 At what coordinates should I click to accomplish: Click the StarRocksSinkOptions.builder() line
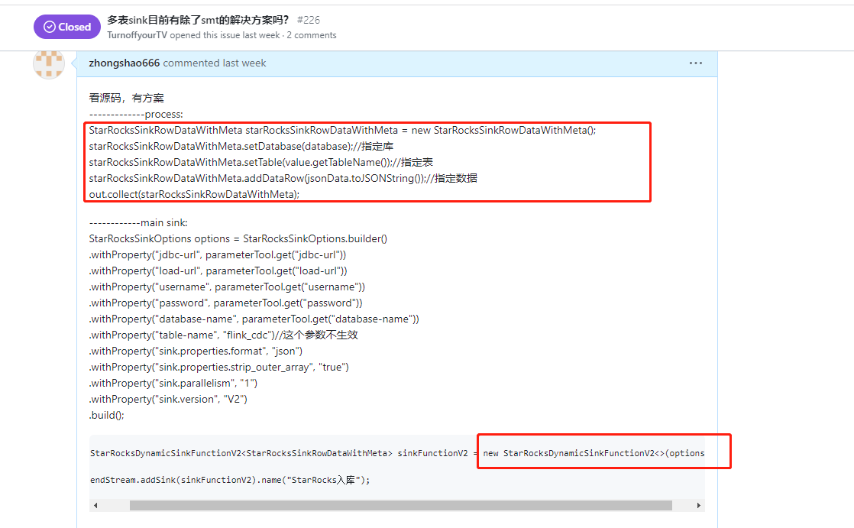click(238, 238)
